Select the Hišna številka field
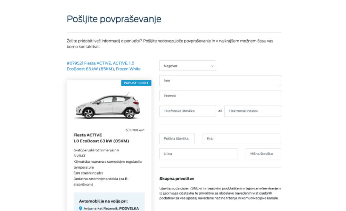The image size is (346, 211). pos(263,154)
